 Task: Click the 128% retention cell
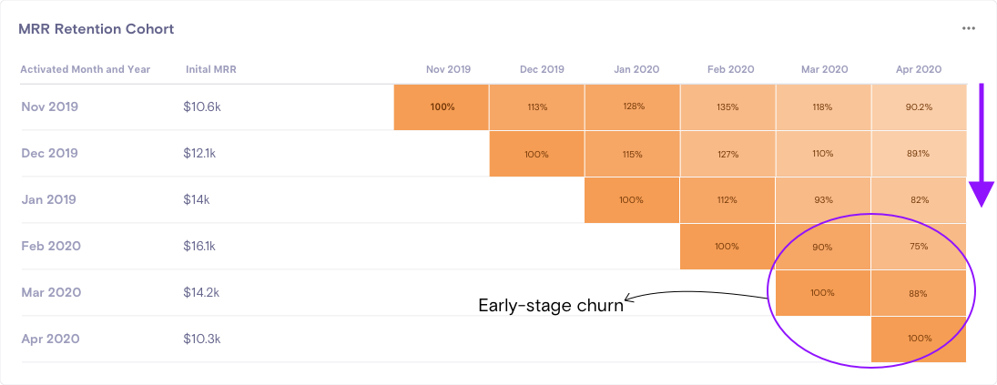[x=633, y=106]
